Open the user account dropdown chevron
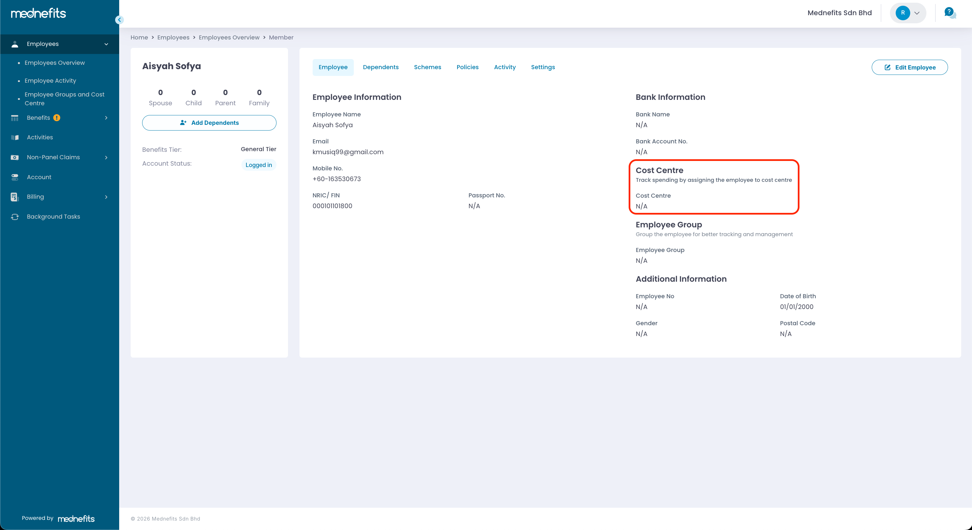 (917, 13)
